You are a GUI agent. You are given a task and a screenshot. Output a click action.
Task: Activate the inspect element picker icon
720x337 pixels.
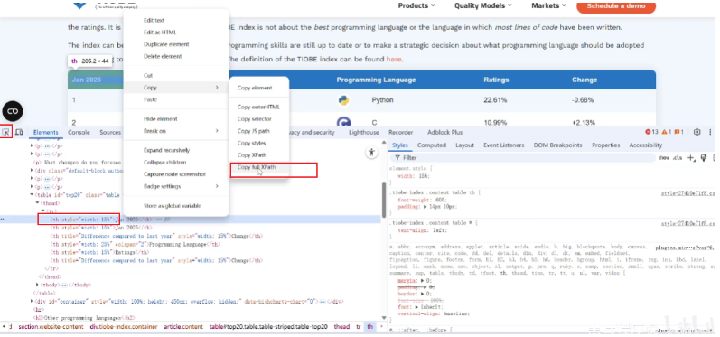[x=6, y=132]
